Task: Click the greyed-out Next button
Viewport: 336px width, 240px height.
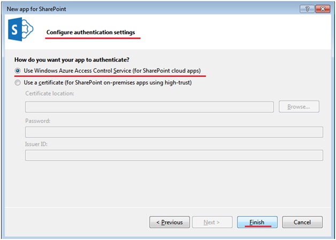Action: coord(212,222)
